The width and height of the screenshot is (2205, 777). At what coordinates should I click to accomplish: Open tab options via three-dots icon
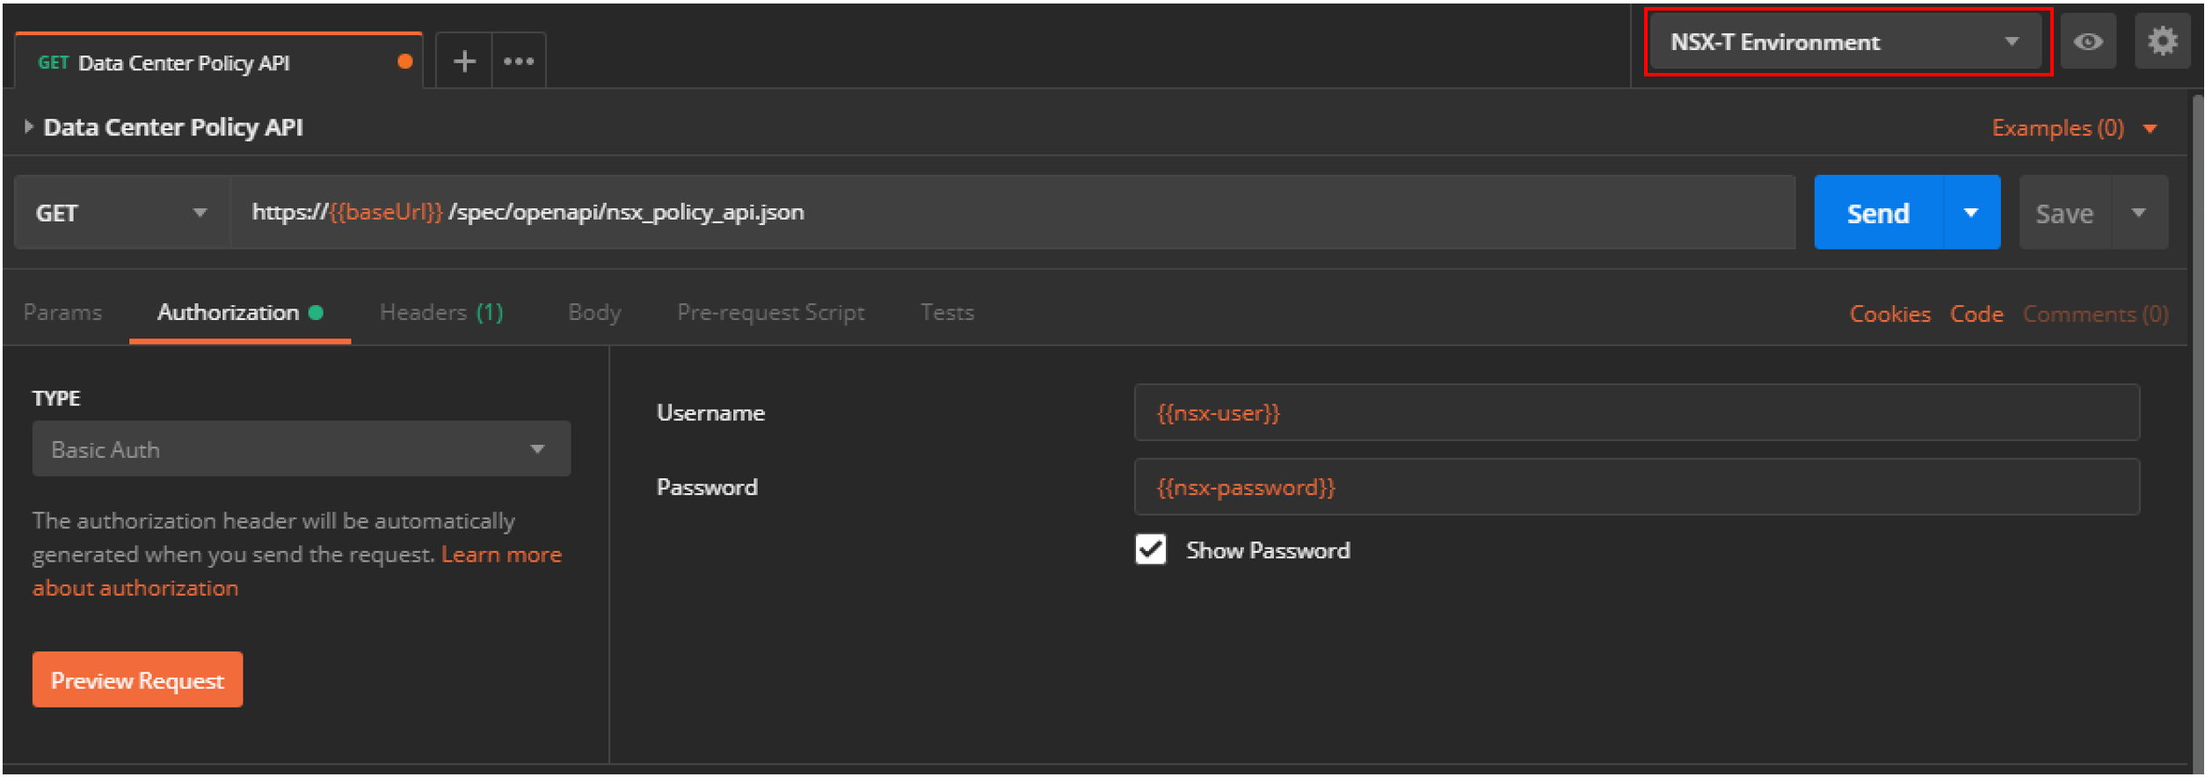(519, 61)
